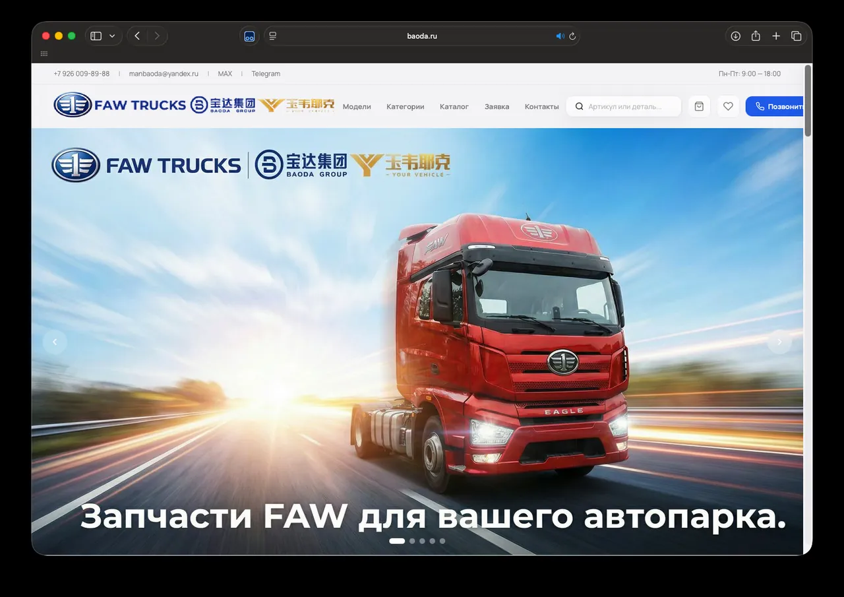Open the Категории menu item
The height and width of the screenshot is (597, 844).
click(x=406, y=106)
